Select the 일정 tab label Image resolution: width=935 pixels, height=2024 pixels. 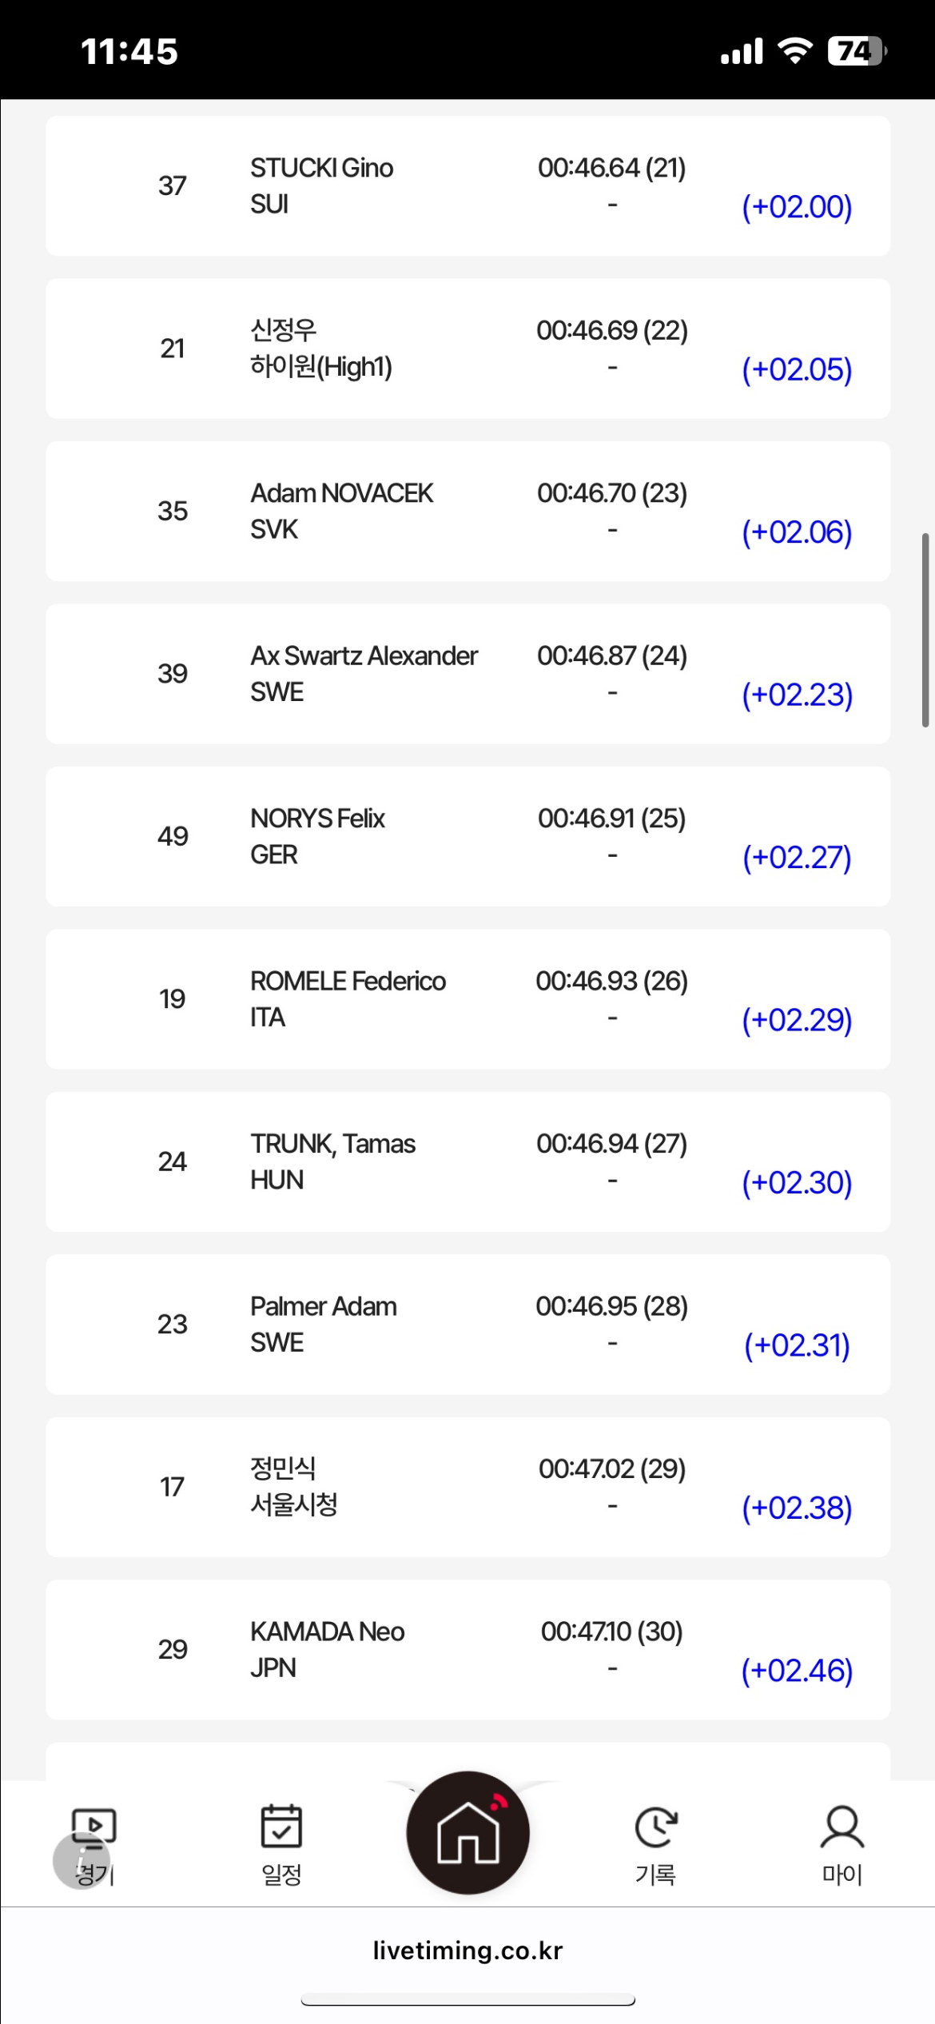coord(281,1875)
